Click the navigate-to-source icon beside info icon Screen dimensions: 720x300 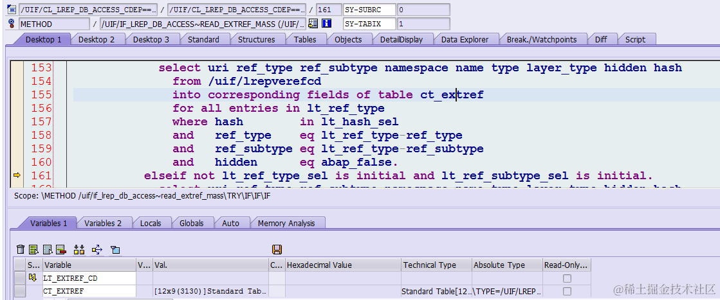coord(313,24)
